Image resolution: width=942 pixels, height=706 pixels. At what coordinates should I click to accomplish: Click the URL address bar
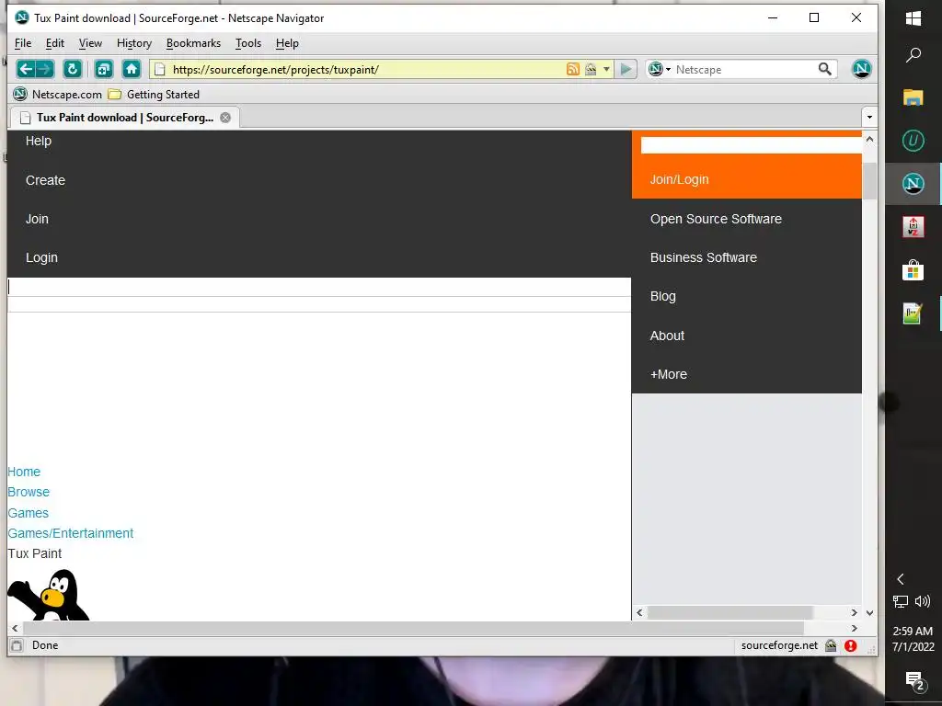(x=366, y=70)
